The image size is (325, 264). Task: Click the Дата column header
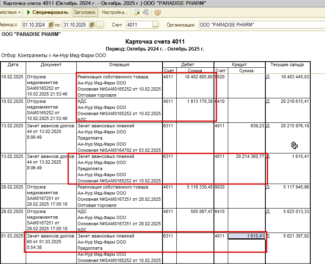tap(13, 64)
